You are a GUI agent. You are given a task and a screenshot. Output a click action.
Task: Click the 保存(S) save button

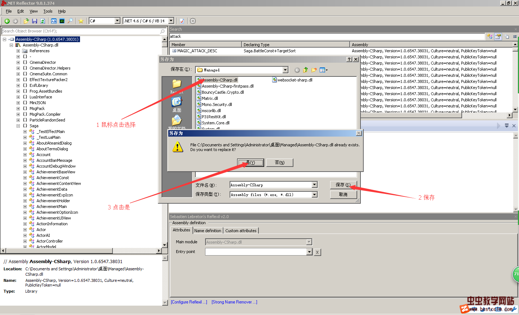pyautogui.click(x=343, y=185)
